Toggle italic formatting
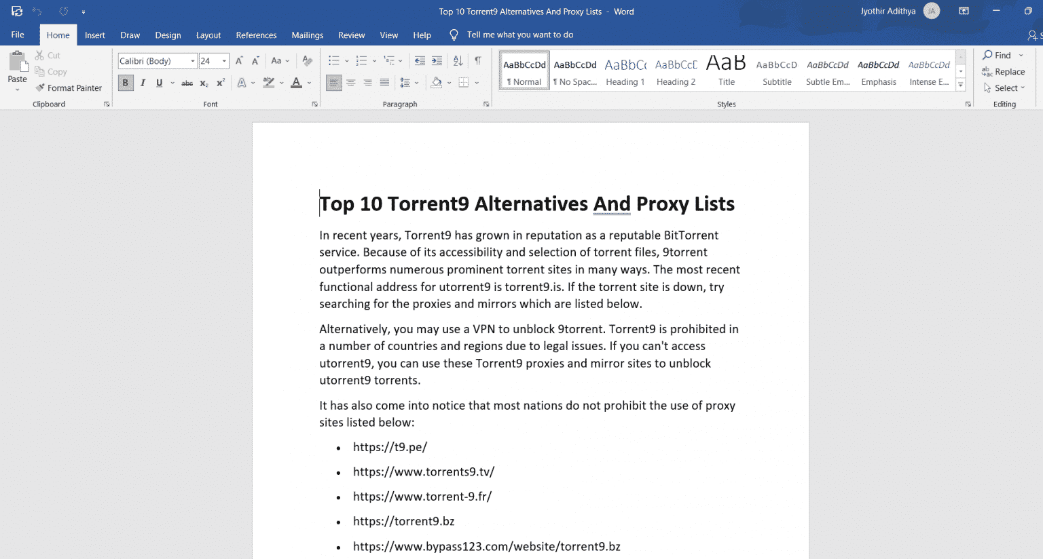The height and width of the screenshot is (559, 1043). point(143,82)
